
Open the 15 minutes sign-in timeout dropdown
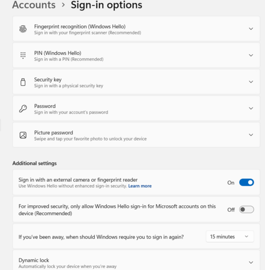pos(230,237)
